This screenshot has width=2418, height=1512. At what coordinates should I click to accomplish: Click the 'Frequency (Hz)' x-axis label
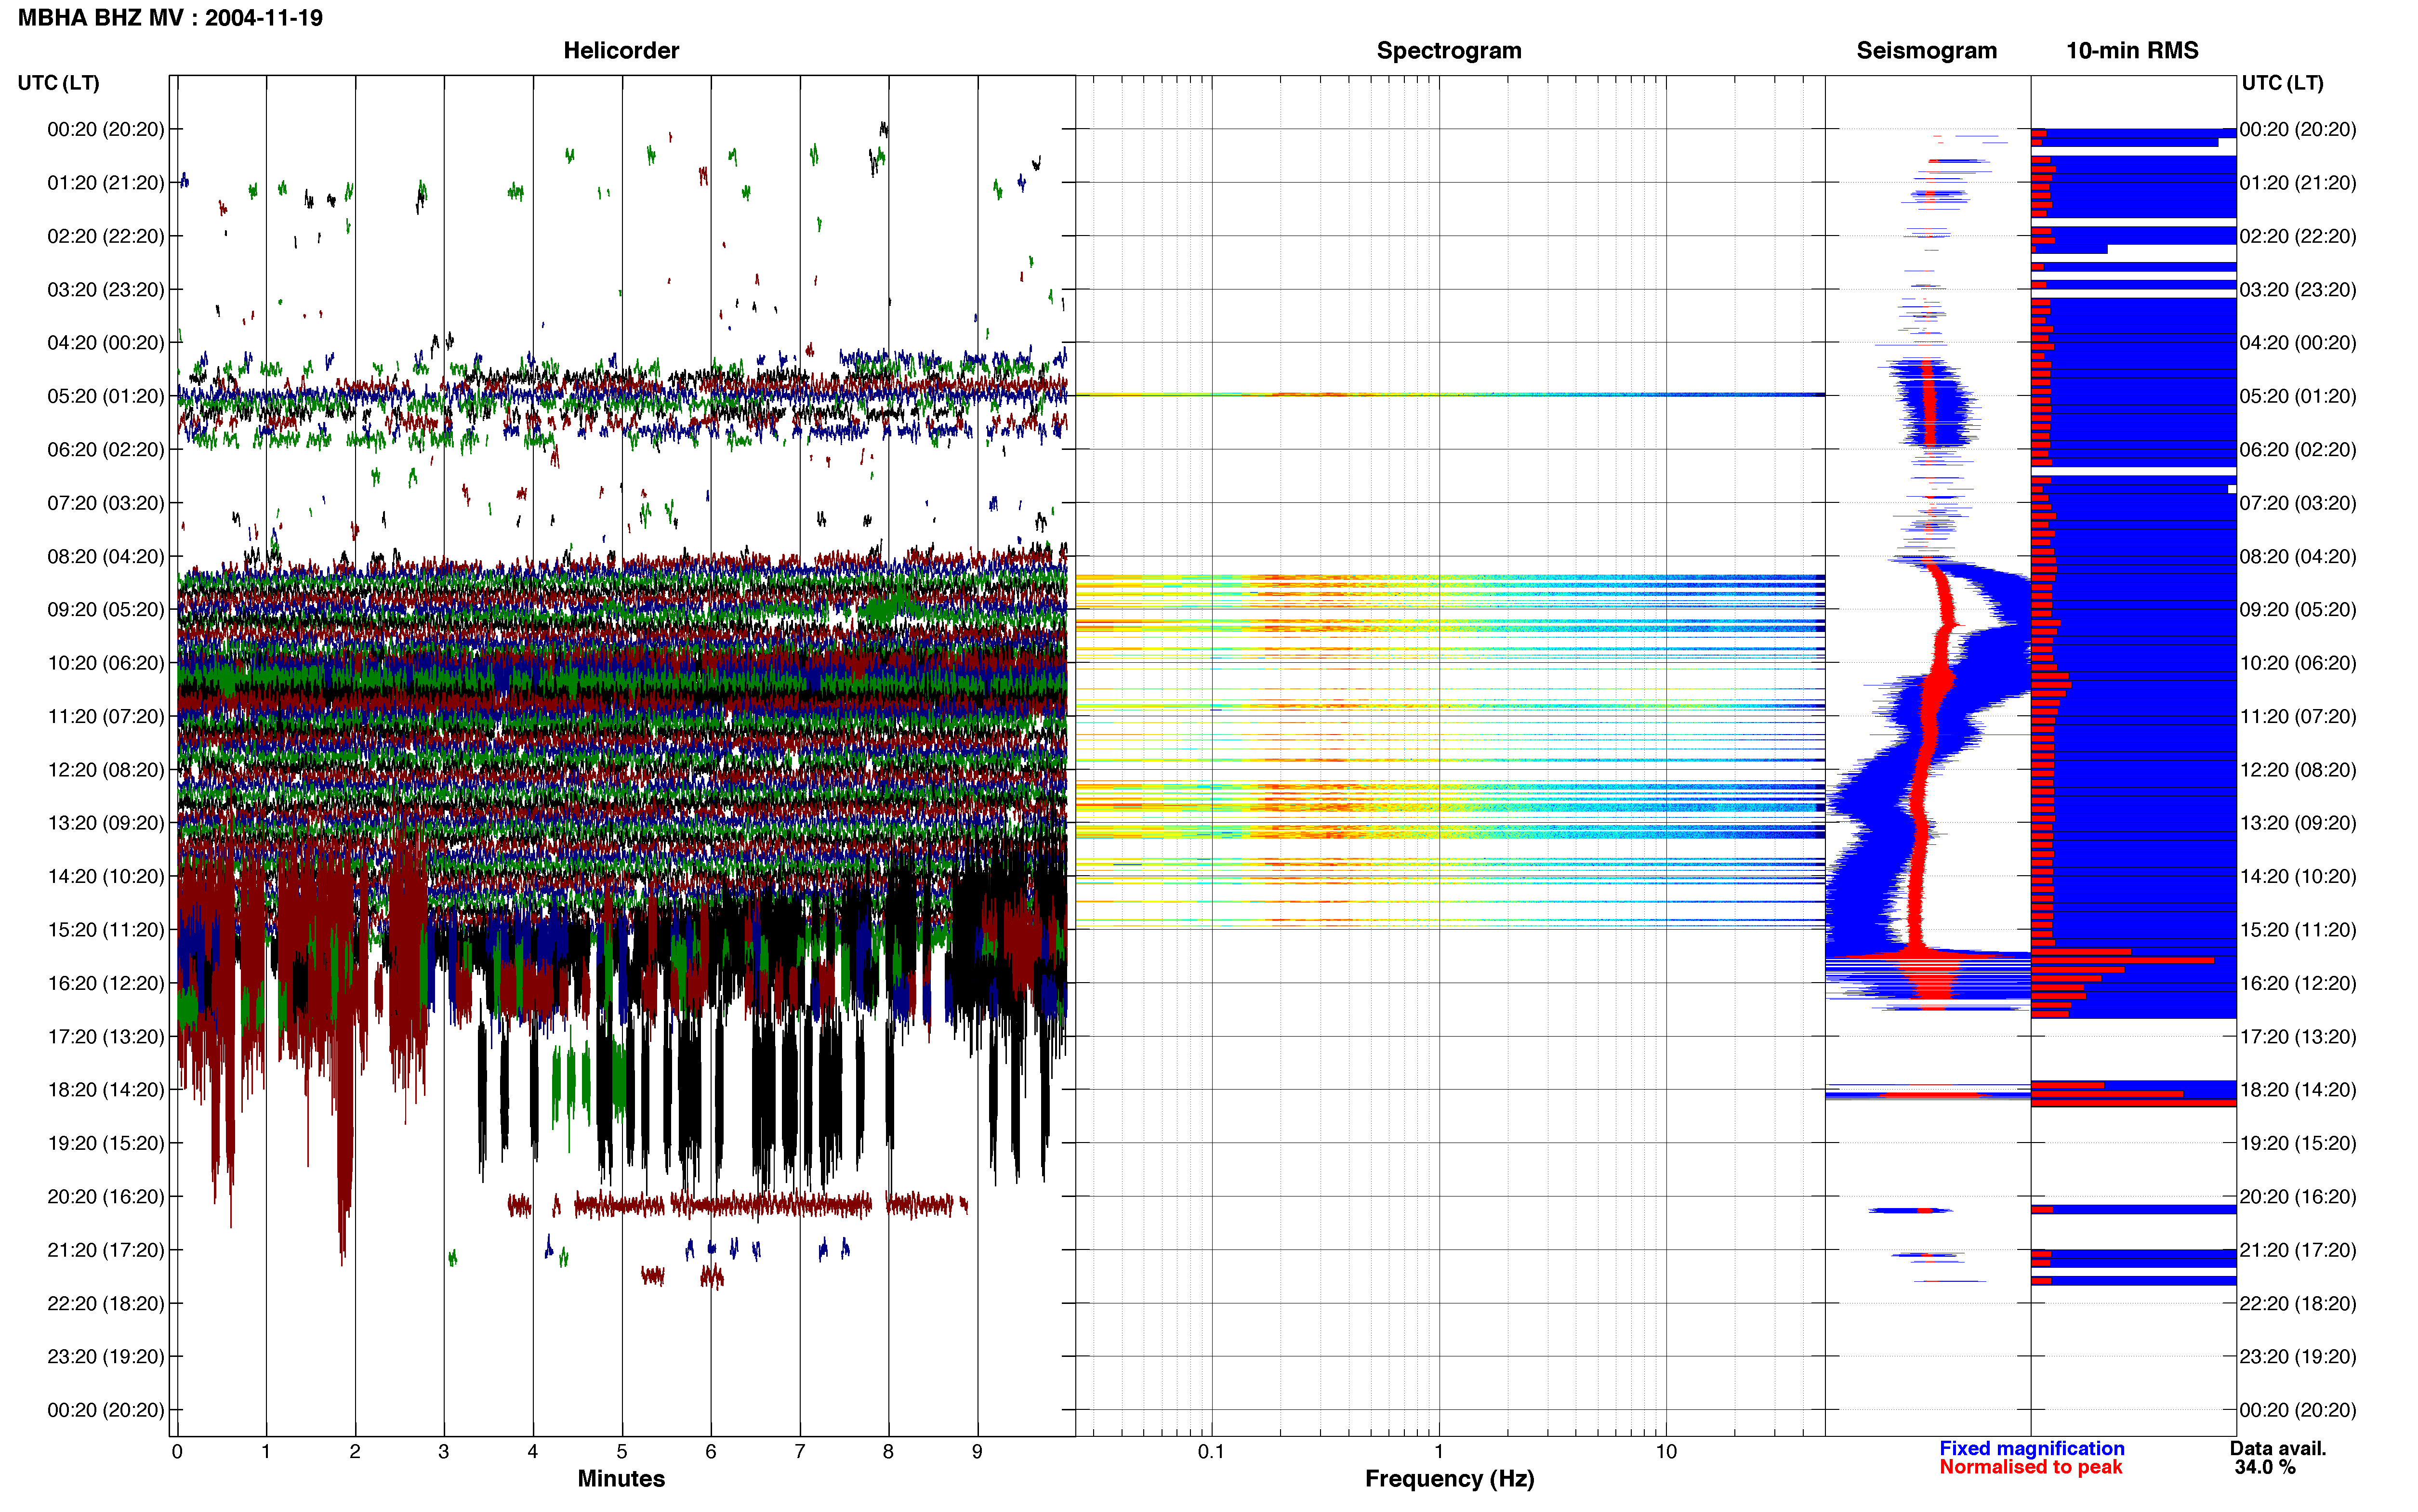[x=1449, y=1478]
